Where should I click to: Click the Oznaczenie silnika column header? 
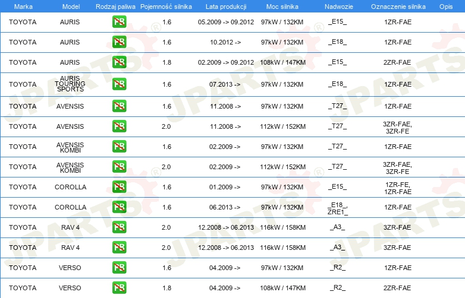[x=398, y=7]
